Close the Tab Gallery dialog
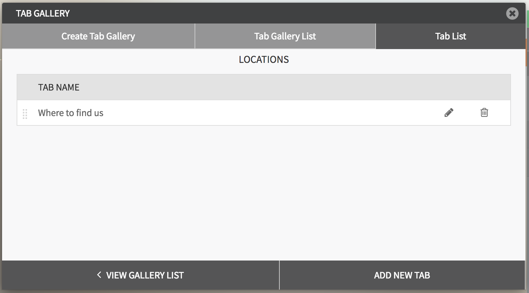The width and height of the screenshot is (529, 293). click(512, 13)
